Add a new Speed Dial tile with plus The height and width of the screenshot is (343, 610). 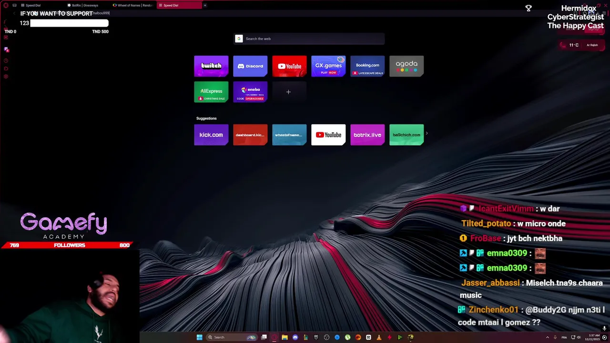coord(288,92)
